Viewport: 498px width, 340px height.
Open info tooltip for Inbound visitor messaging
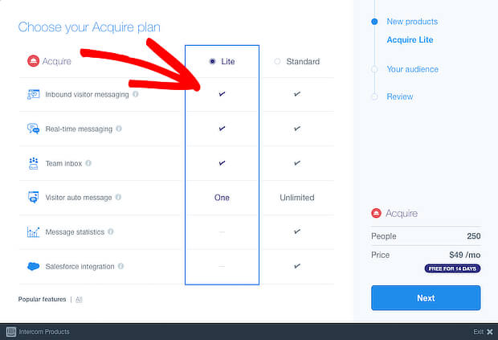136,94
